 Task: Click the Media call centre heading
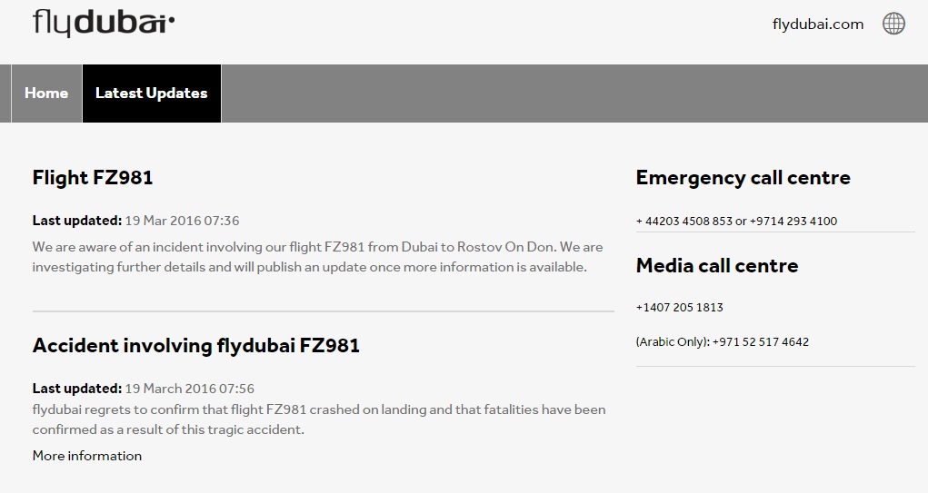tap(716, 266)
